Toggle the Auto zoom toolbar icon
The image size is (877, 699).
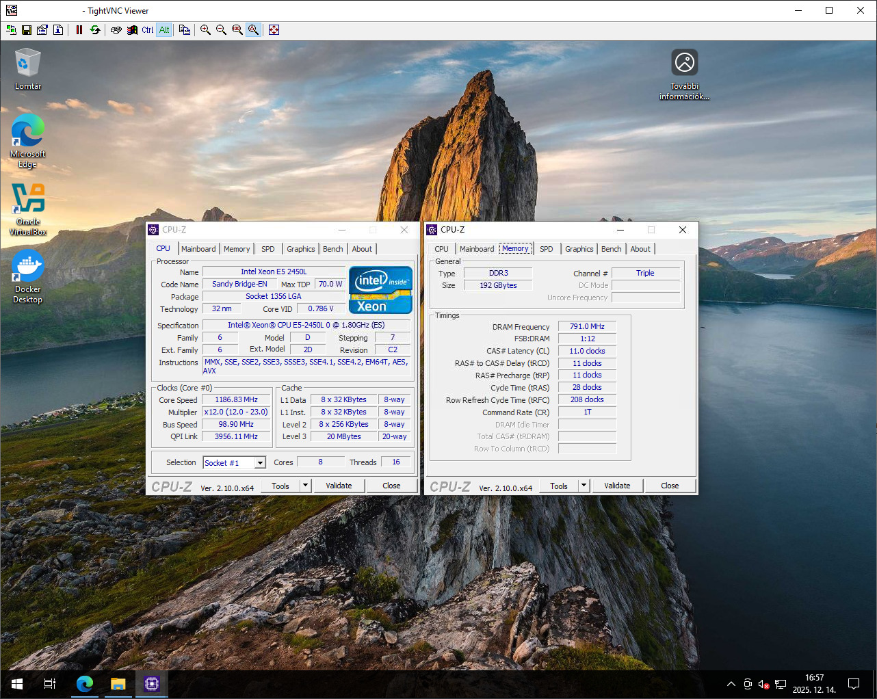pyautogui.click(x=253, y=30)
